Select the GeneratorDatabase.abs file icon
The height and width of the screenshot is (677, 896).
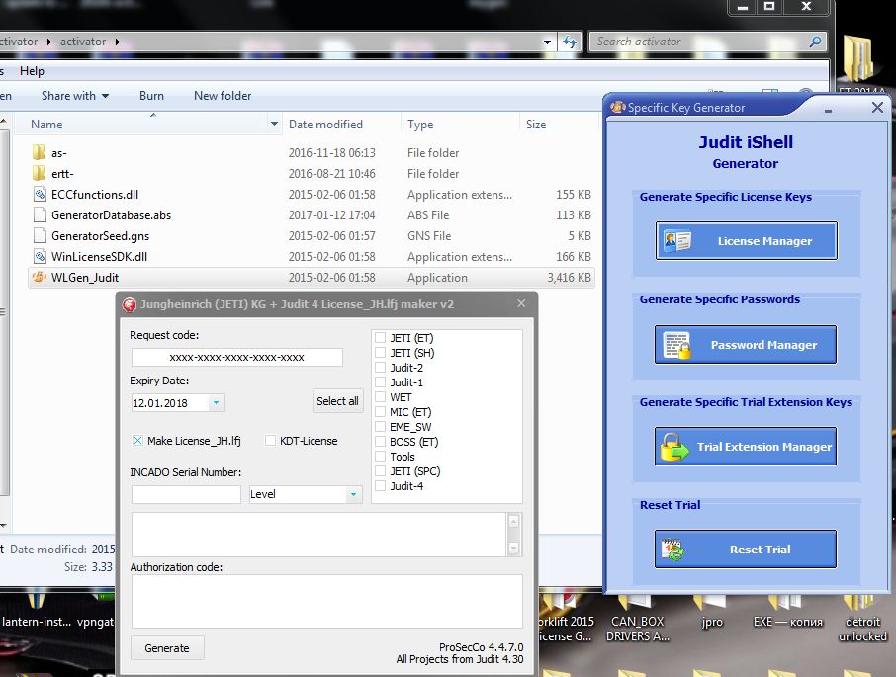(x=40, y=214)
